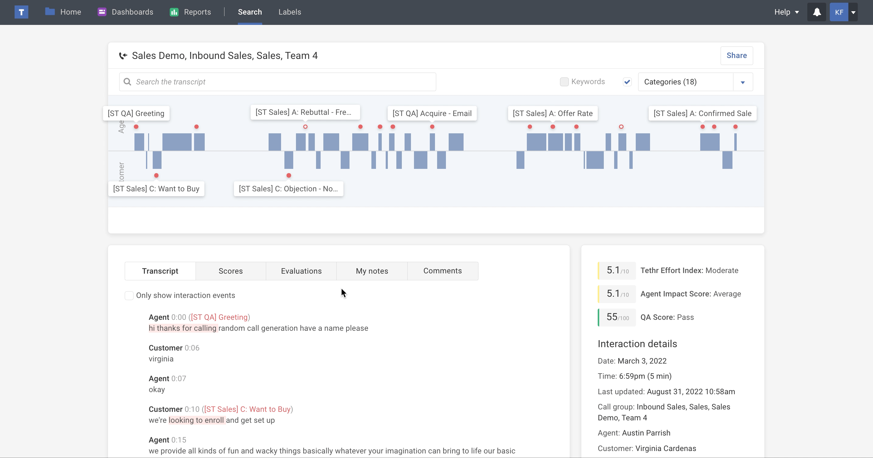Open the notifications bell icon
Image resolution: width=873 pixels, height=458 pixels.
coord(817,12)
